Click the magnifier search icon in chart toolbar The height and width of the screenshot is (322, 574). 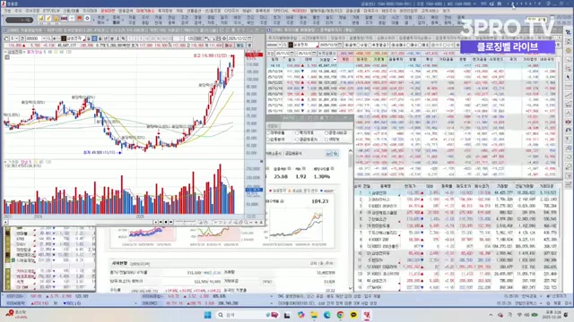click(48, 38)
